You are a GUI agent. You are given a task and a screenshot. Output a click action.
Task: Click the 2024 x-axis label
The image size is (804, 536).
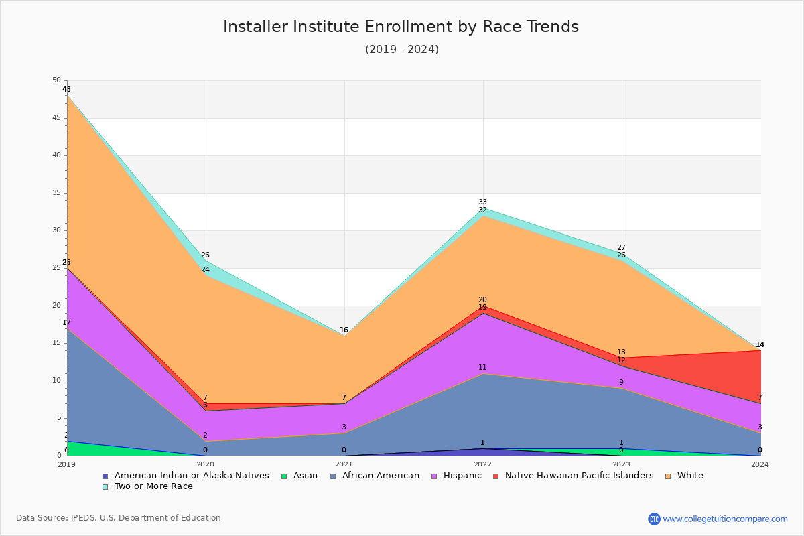click(760, 464)
